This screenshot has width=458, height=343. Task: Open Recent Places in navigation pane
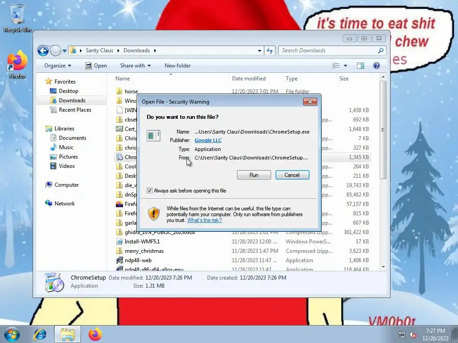[x=75, y=110]
